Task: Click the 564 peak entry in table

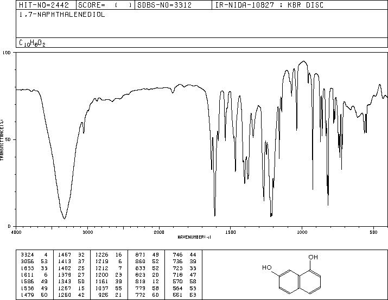Action: [185, 288]
